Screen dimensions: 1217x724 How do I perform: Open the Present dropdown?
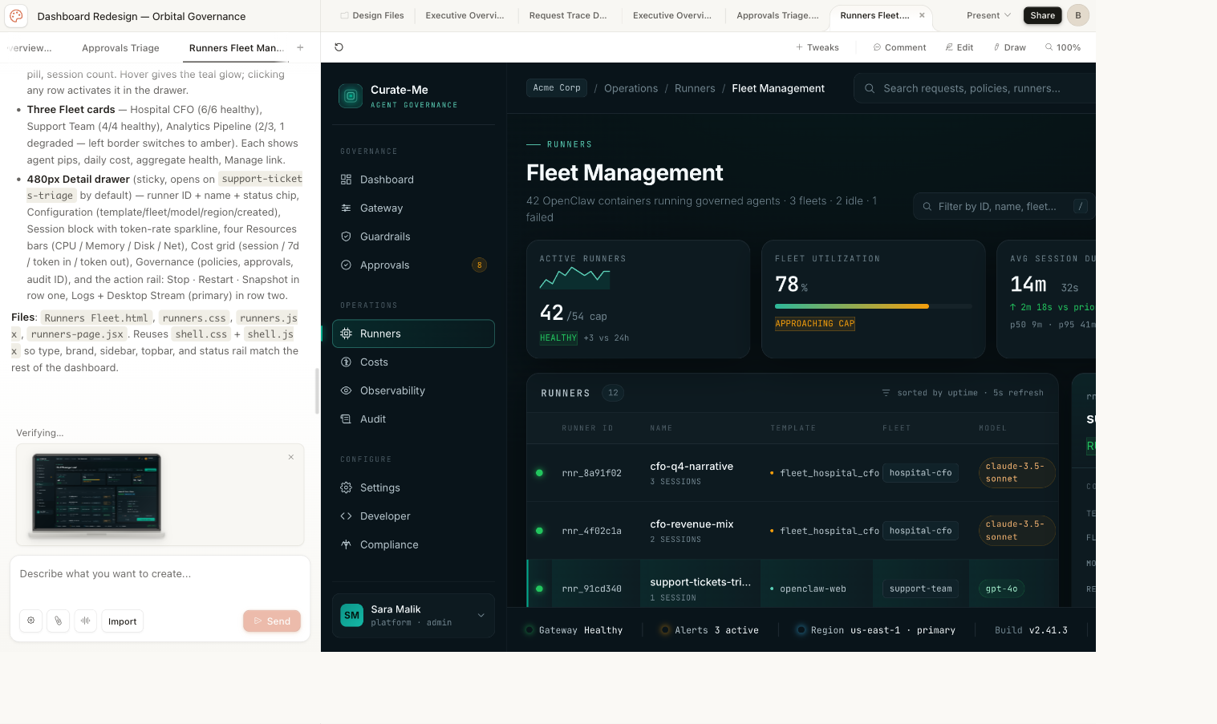[x=988, y=15]
